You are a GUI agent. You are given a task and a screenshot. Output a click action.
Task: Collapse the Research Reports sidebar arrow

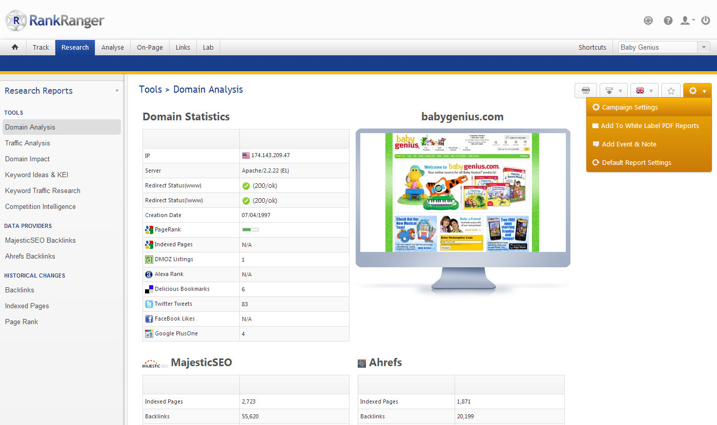pos(117,91)
